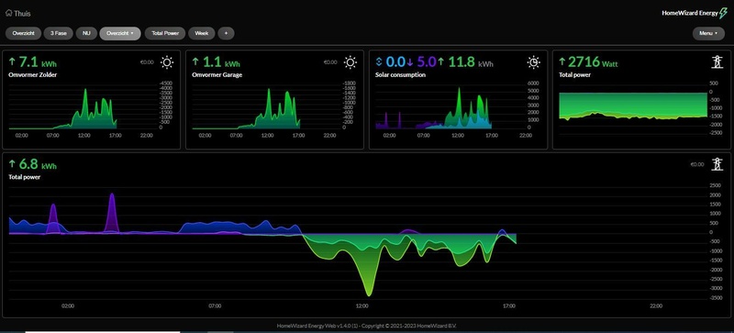
Task: Click the Omvormer Garage title
Action: click(217, 74)
